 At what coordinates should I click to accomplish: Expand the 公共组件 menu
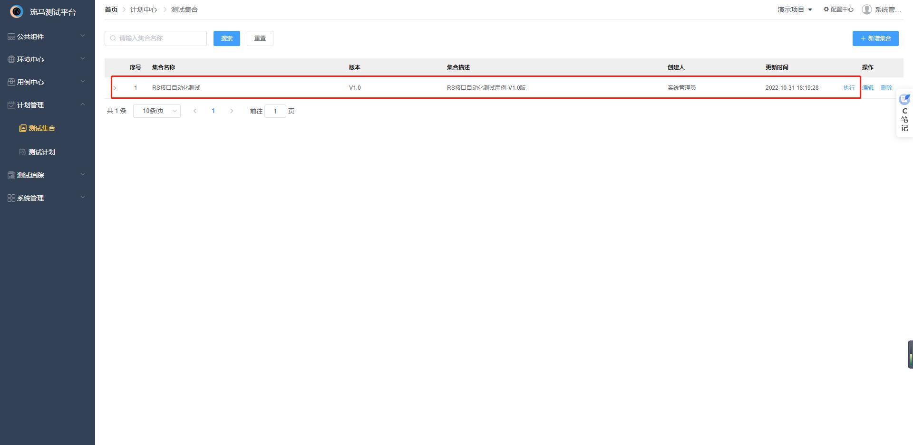click(x=83, y=36)
